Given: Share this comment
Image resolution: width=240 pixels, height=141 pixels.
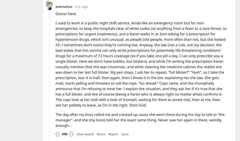Looking at the screenshot, I should (x=101, y=134).
